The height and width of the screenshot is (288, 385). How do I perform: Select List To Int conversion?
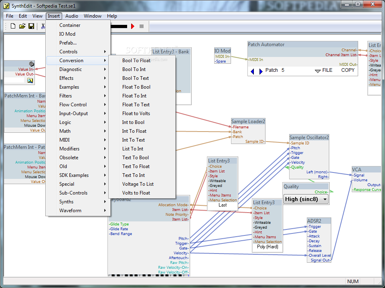point(142,149)
